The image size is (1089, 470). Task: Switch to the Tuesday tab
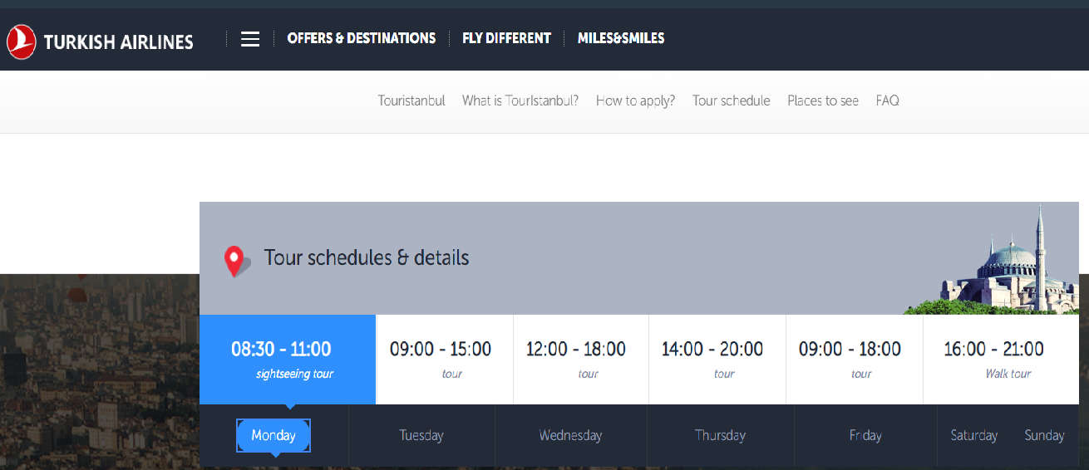click(421, 435)
